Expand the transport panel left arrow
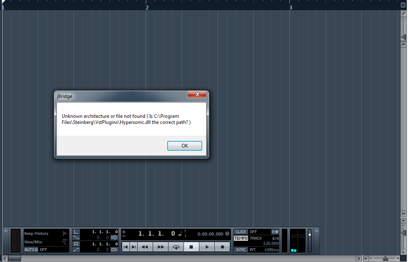The width and height of the screenshot is (408, 262). coord(6,231)
